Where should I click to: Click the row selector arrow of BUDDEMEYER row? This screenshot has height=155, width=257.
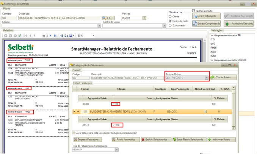pyautogui.click(x=74, y=112)
